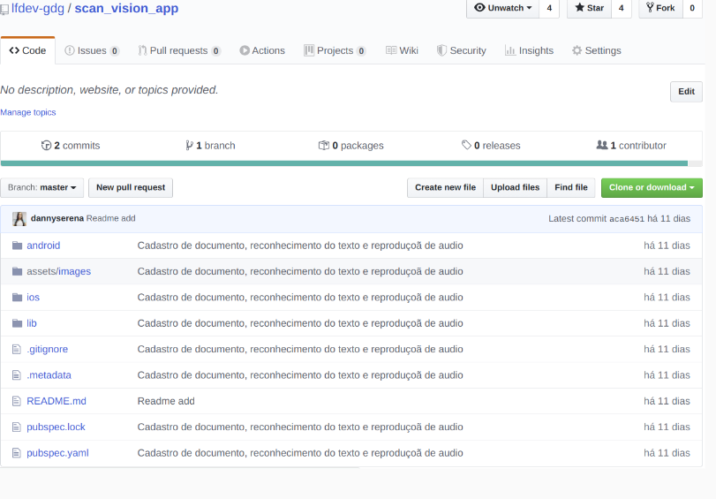Click the Manage topics link
Image resolution: width=716 pixels, height=499 pixels.
click(28, 112)
